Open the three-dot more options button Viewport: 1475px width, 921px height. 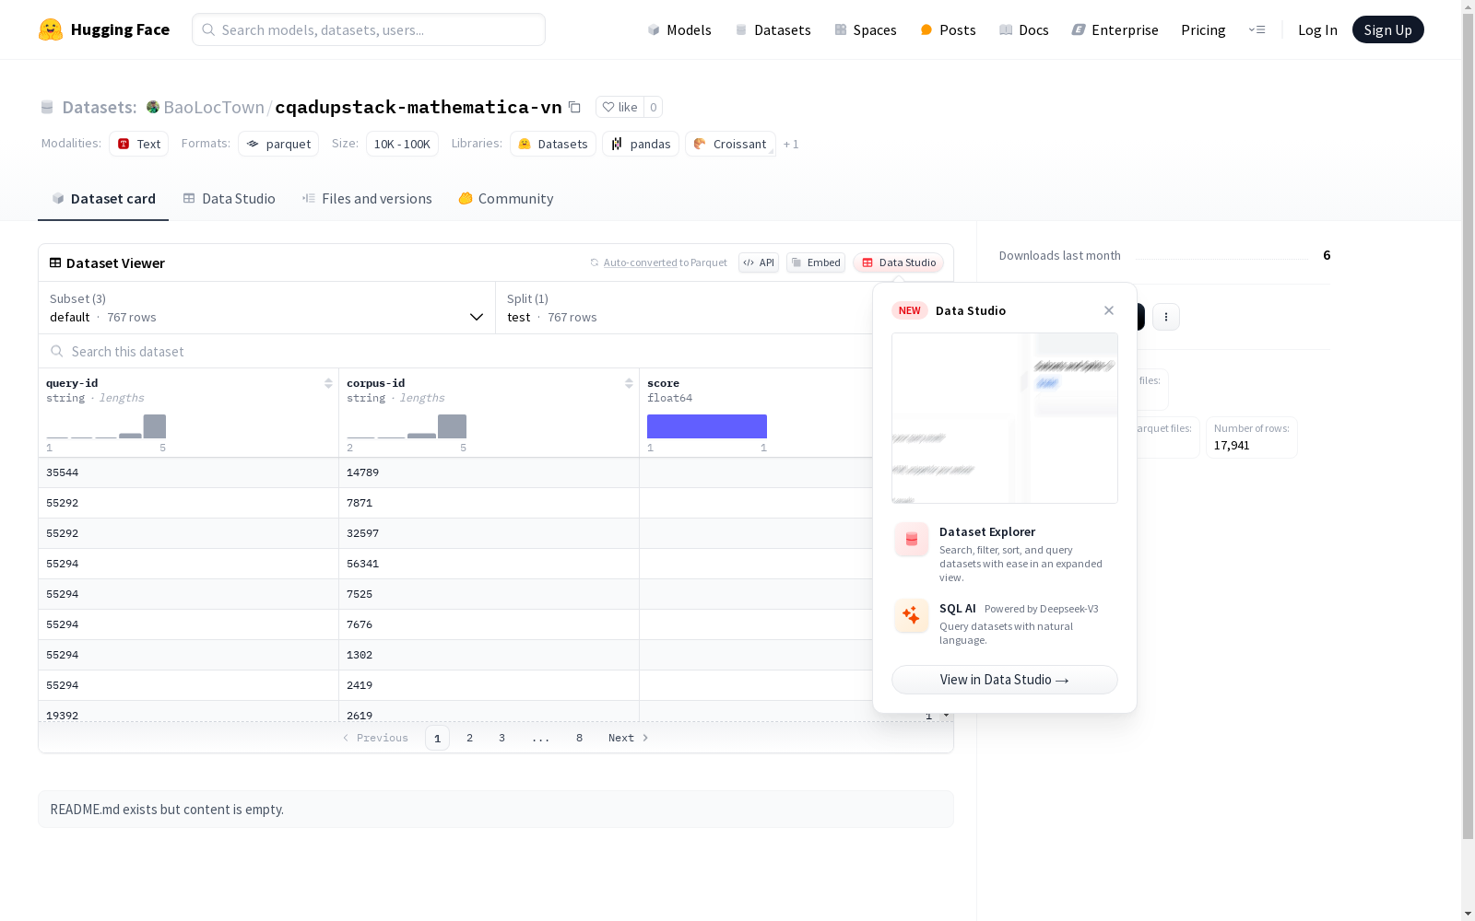(1166, 317)
